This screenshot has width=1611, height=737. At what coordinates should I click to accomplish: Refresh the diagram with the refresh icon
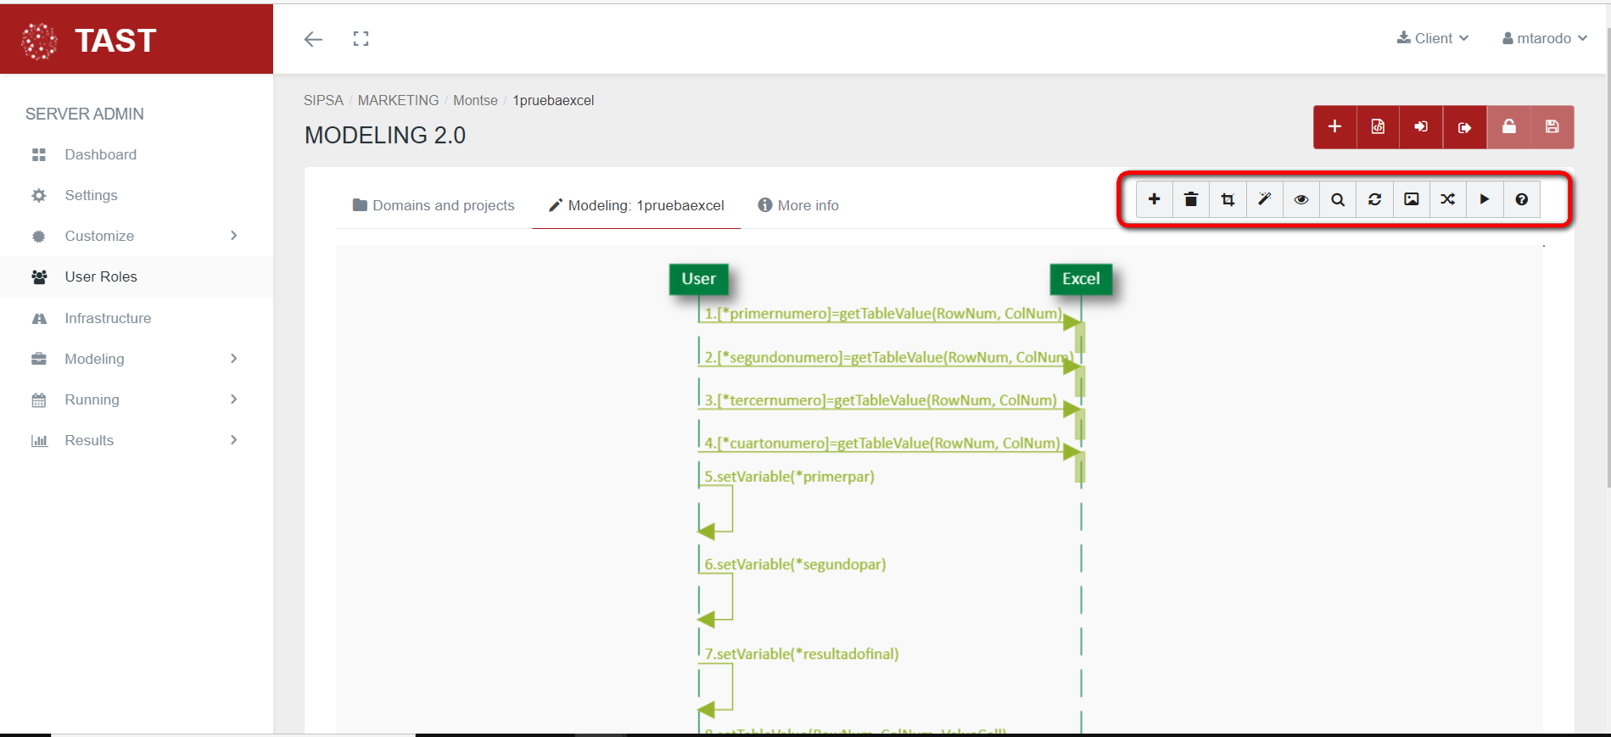tap(1374, 199)
